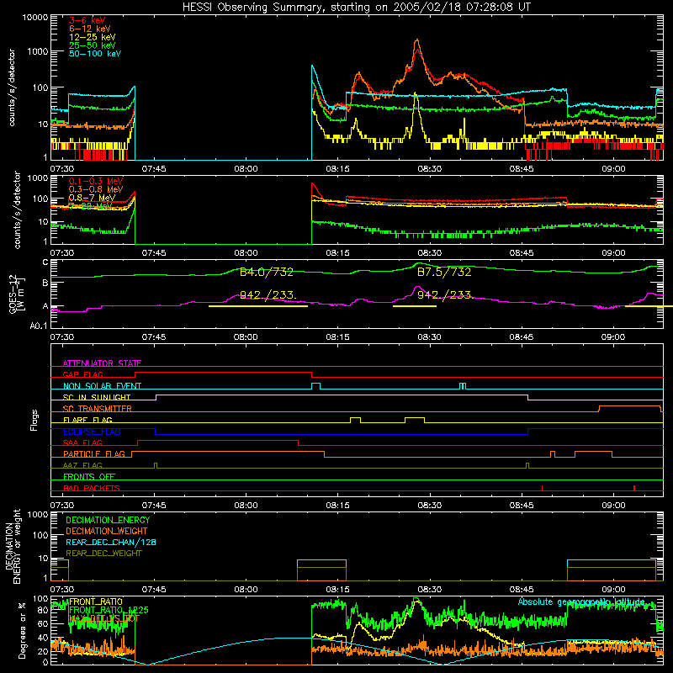Click the PARTICLE_FLAG narrow pulse near 08:50

coord(553,454)
